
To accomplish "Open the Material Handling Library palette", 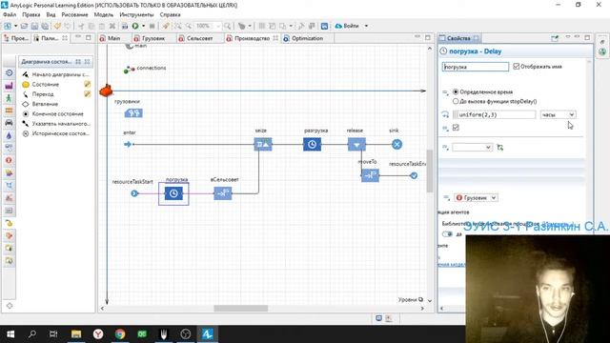I will click(9, 86).
